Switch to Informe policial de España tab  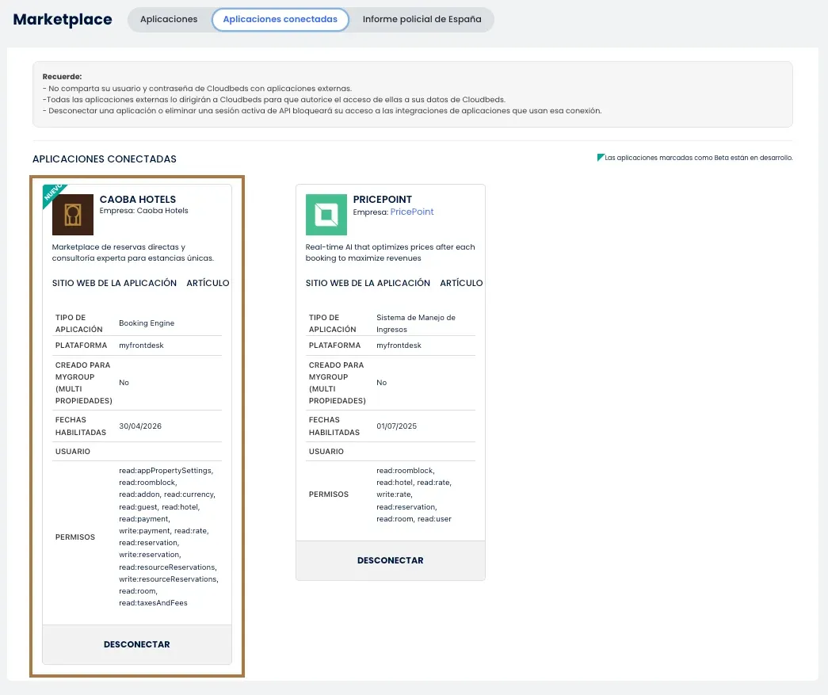(x=422, y=20)
